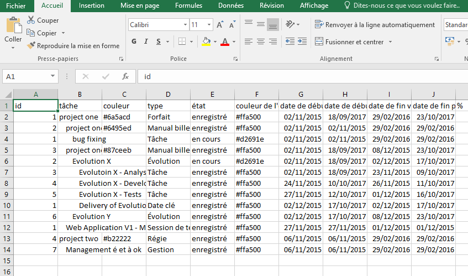Open the Formules ribbon tab
The image size is (468, 276).
(x=188, y=6)
